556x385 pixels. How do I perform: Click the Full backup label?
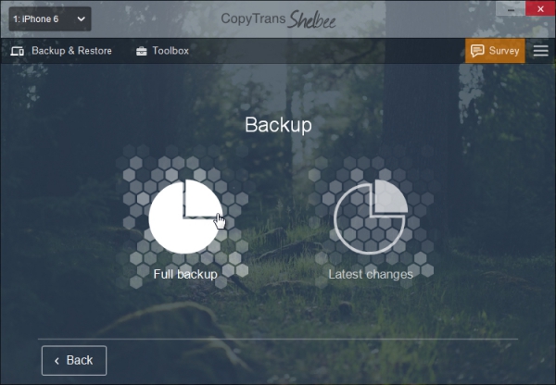point(185,274)
